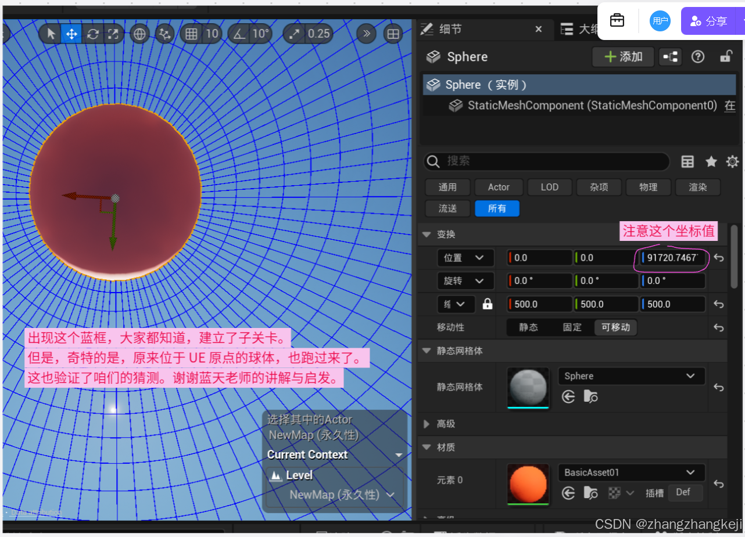The image size is (745, 537).
Task: Open Sphere static mesh asset dropdown
Action: (631, 376)
